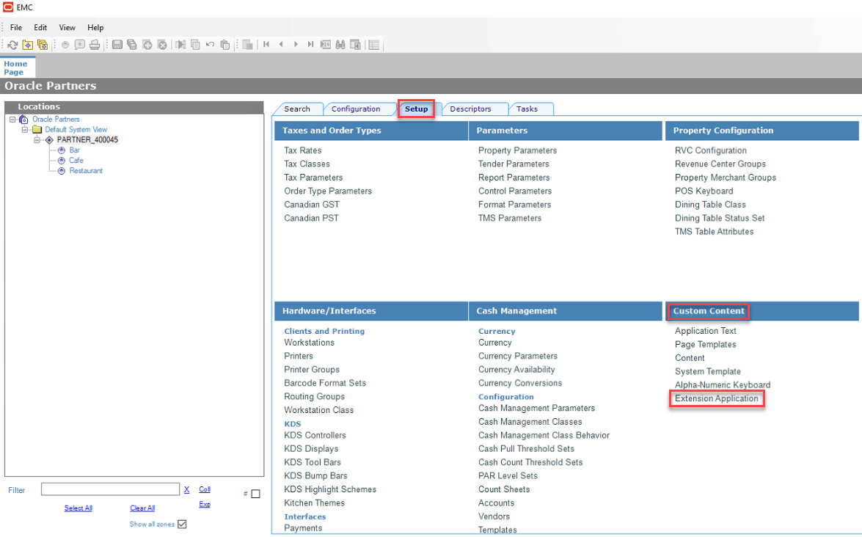Select the Restaurant revenue center

click(86, 171)
